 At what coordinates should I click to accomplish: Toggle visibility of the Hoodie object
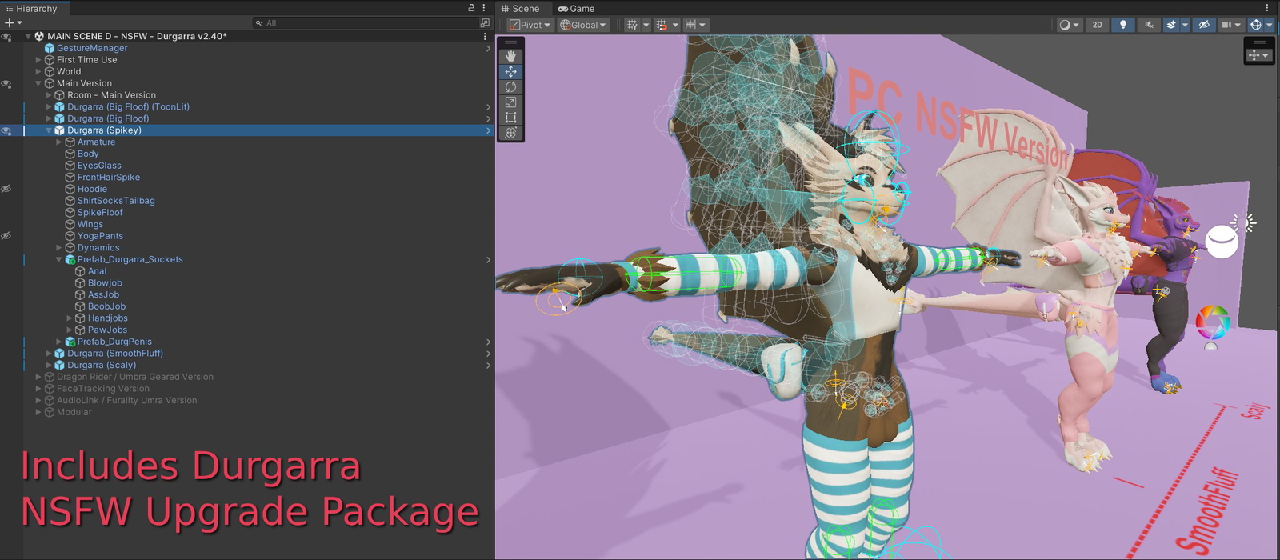pos(6,189)
